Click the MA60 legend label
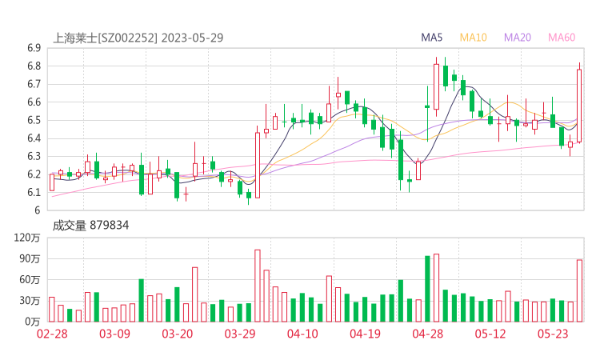The image size is (592, 352). [x=562, y=38]
